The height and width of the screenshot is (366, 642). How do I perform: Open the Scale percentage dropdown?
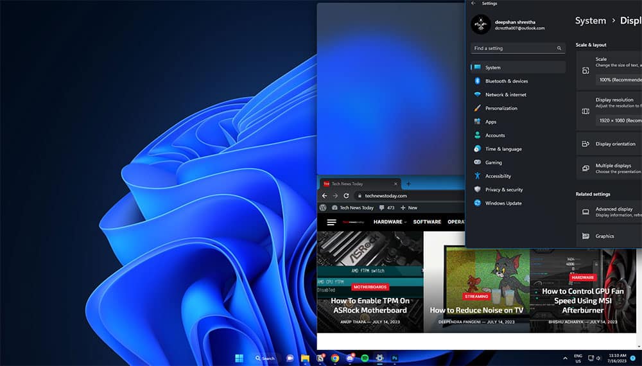[x=619, y=80]
